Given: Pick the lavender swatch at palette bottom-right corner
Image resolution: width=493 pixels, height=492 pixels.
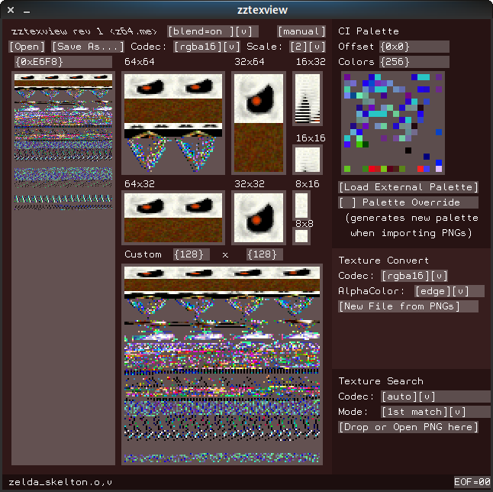Looking at the screenshot, I should [x=439, y=169].
